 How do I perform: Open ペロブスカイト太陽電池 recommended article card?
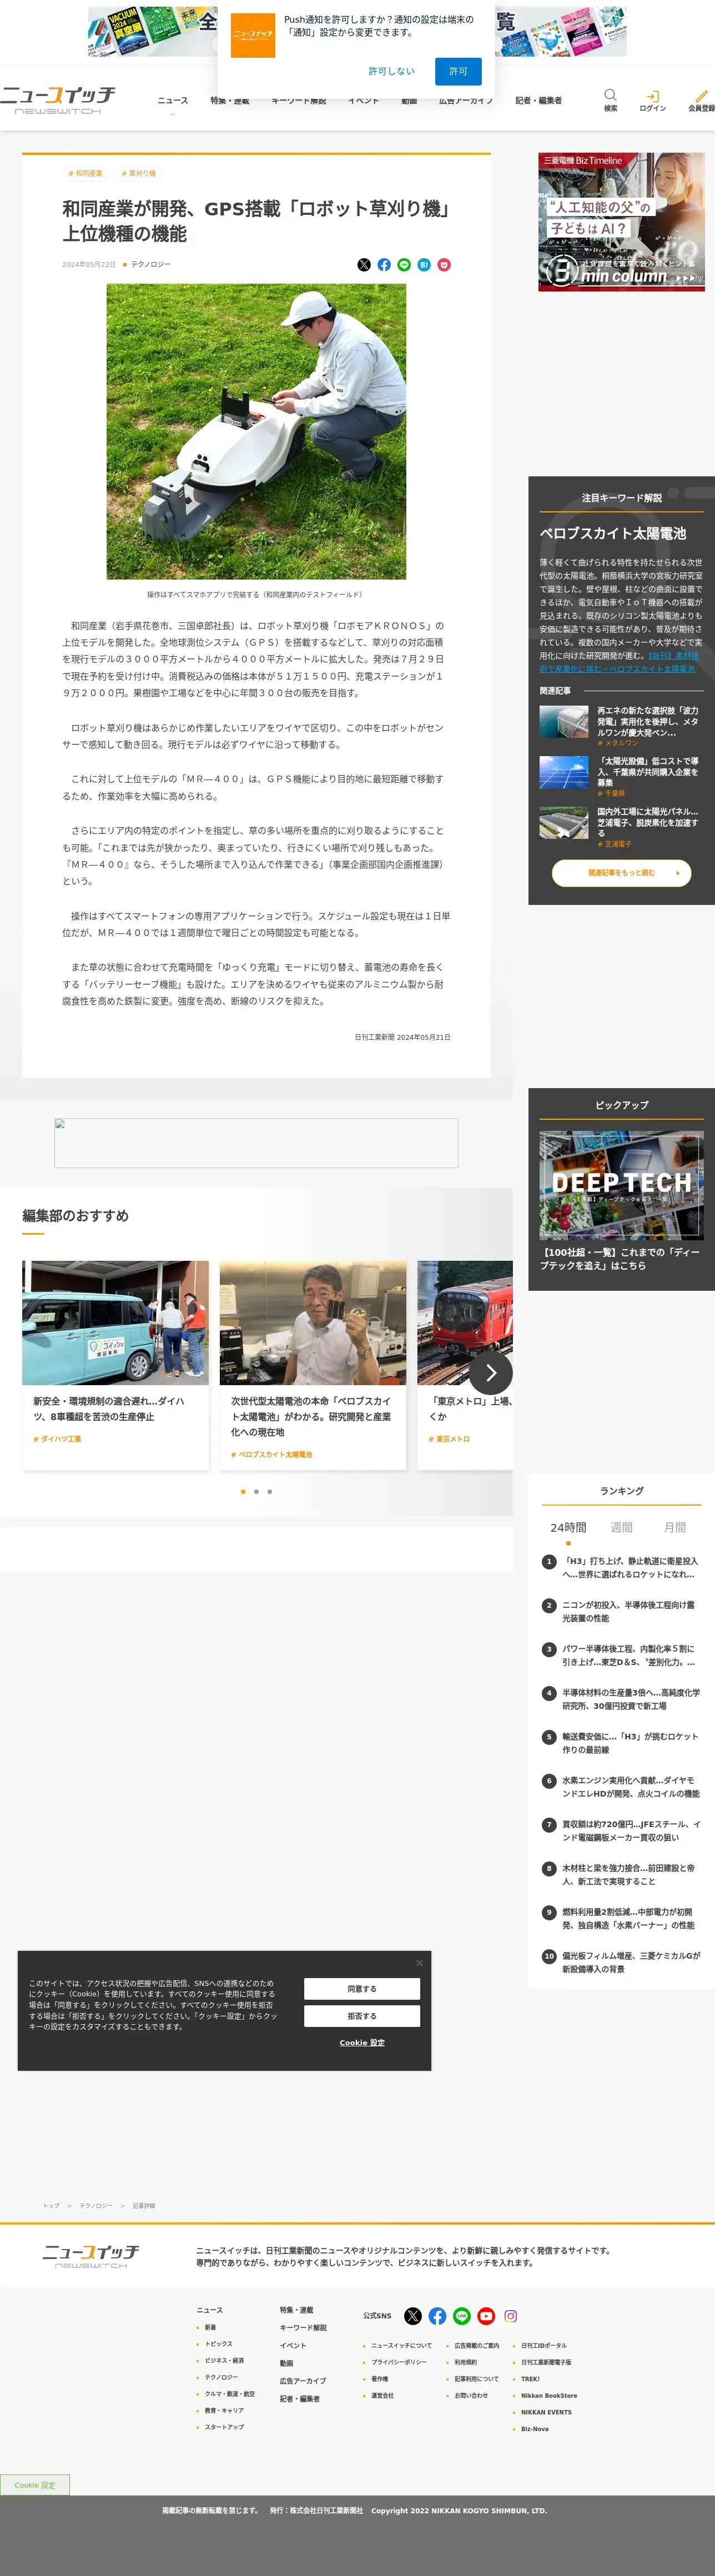click(x=313, y=1364)
